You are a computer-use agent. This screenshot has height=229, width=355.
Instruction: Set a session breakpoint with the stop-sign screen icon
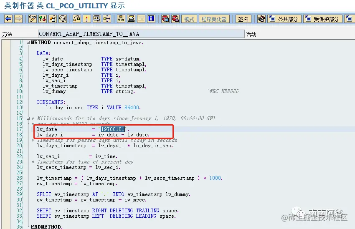[165, 18]
